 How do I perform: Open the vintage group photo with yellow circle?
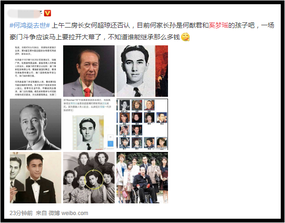[89, 178]
